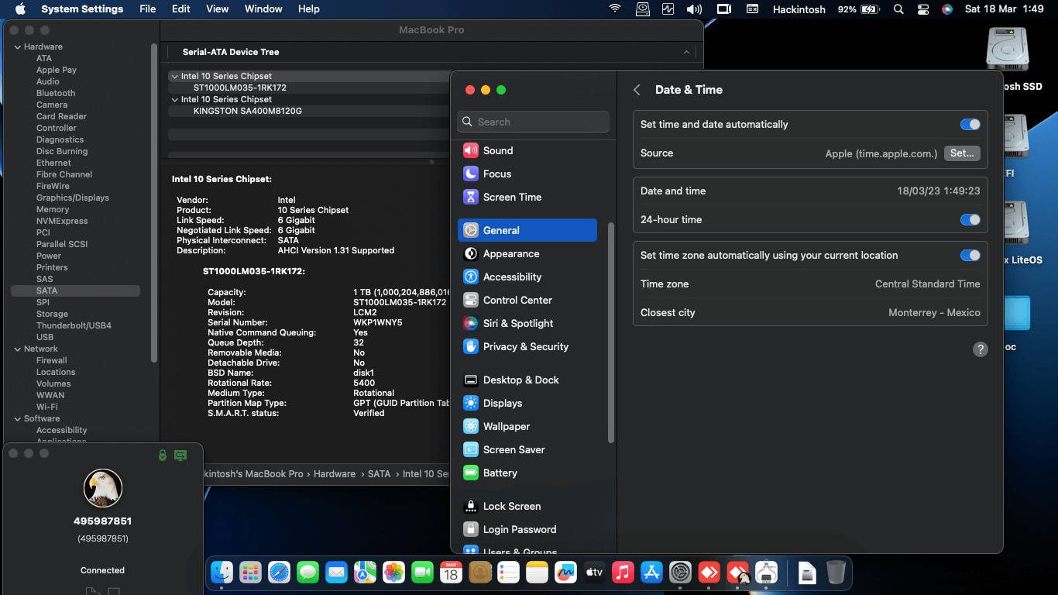Image resolution: width=1058 pixels, height=595 pixels.
Task: Click the eagle avatar in AnyDesk window
Action: click(103, 489)
